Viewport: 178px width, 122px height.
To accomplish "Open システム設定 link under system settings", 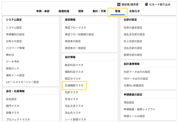I will 14,28.
